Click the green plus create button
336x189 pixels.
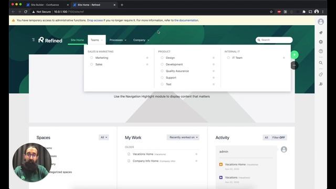pos(295,55)
